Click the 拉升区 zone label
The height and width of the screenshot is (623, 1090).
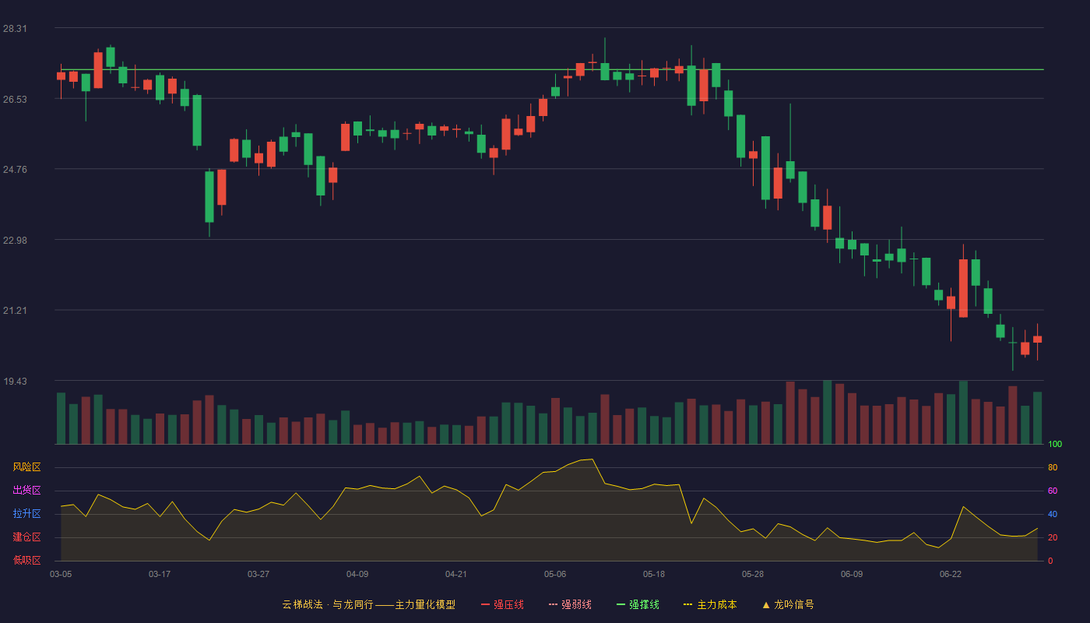[x=26, y=514]
